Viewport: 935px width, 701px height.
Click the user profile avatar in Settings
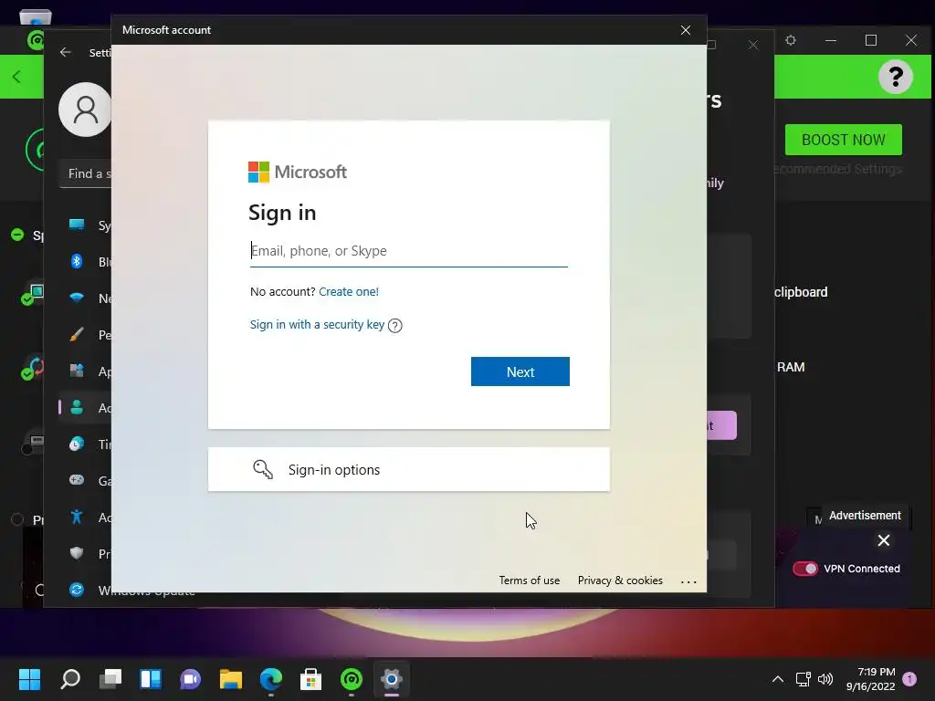(x=85, y=110)
